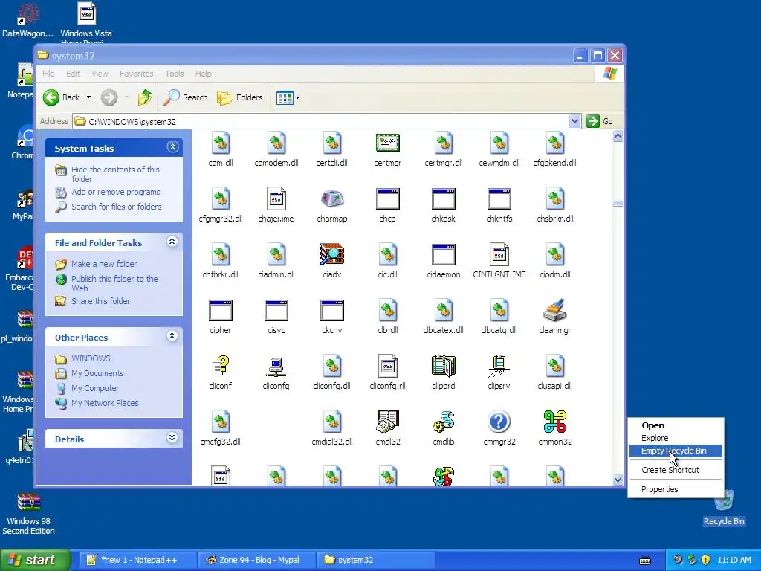
Task: Click the Go button
Action: [x=600, y=121]
